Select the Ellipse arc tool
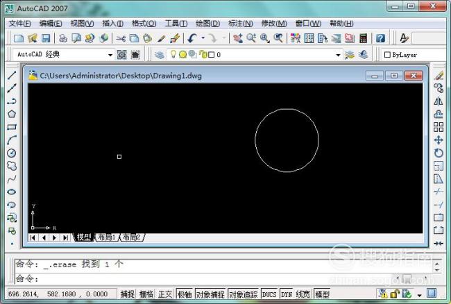451x304 pixels. (x=12, y=205)
